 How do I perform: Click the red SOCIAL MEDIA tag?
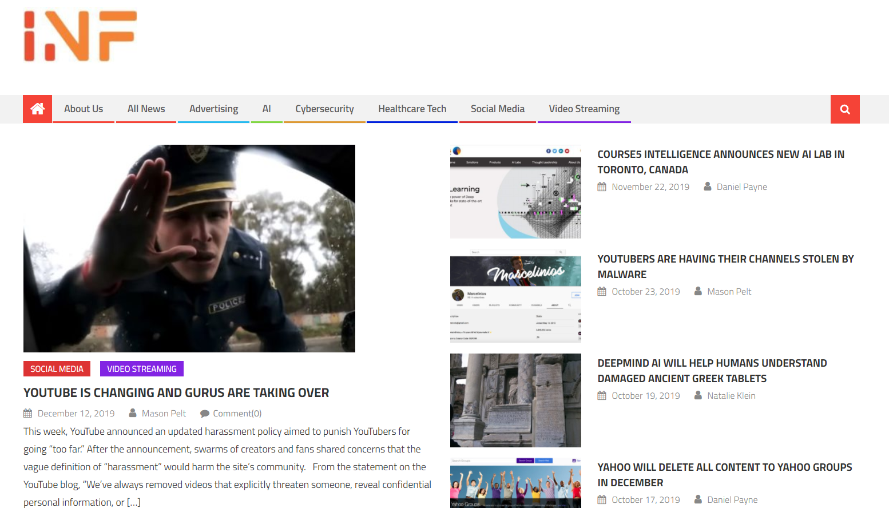tap(57, 369)
